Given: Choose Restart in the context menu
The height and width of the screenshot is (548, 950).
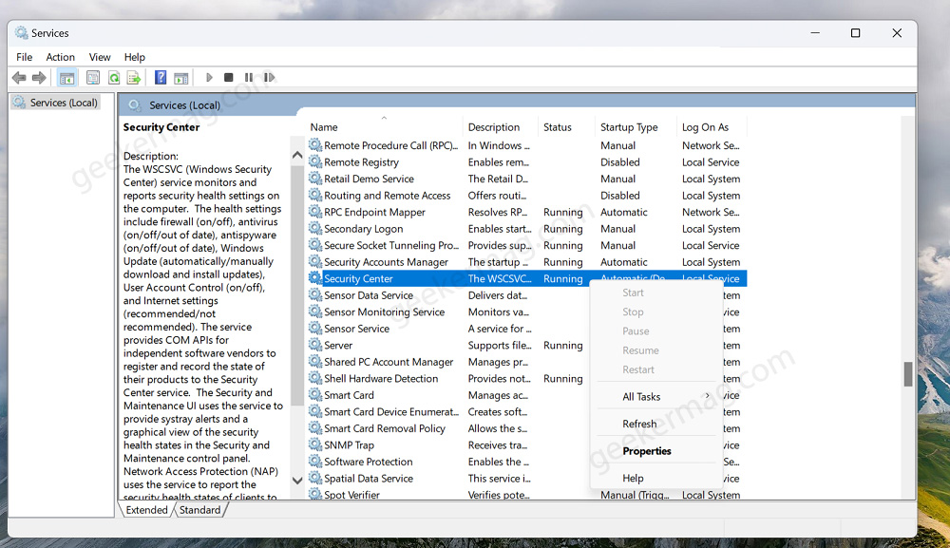Looking at the screenshot, I should tap(638, 369).
